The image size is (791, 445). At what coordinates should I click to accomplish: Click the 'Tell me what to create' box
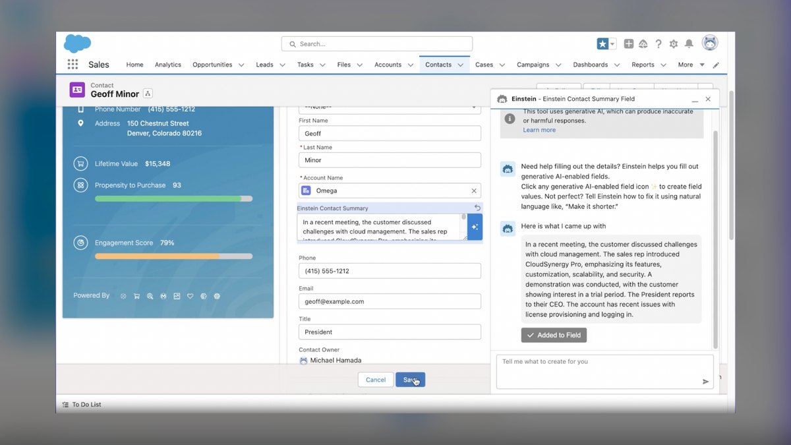coord(604,372)
